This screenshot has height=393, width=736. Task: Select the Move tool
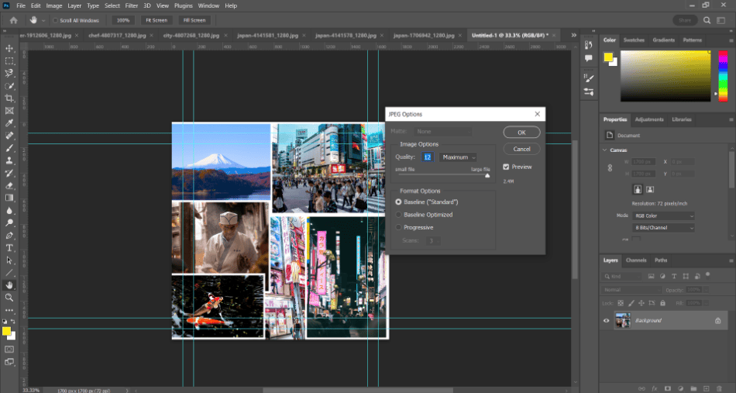click(9, 48)
